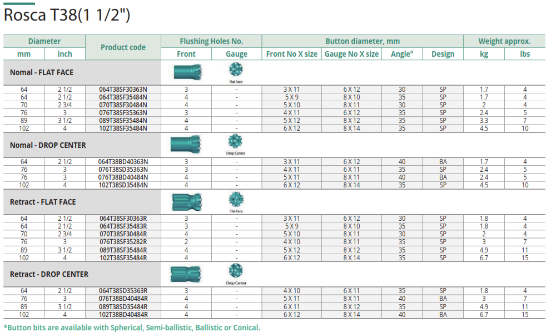Click the 8 X 14 gauge size in the 102T38BD40484R row
The width and height of the screenshot is (551, 332).
(351, 315)
